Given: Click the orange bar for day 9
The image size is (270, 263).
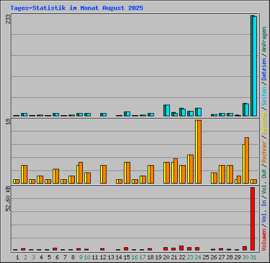Looking at the screenshot, I should tap(81, 173).
